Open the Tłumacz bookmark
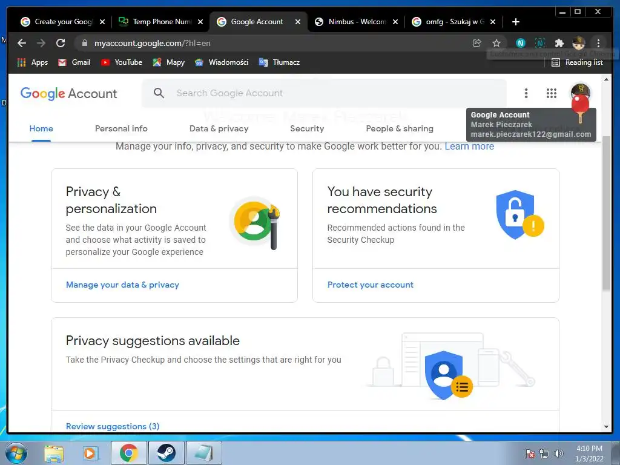 click(279, 62)
